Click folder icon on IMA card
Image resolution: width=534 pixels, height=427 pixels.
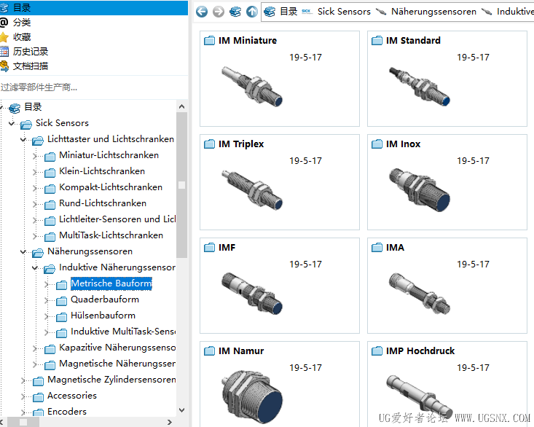pyautogui.click(x=377, y=248)
